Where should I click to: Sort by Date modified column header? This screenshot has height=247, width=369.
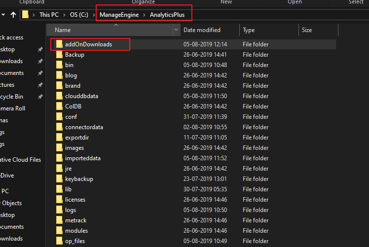pos(210,30)
